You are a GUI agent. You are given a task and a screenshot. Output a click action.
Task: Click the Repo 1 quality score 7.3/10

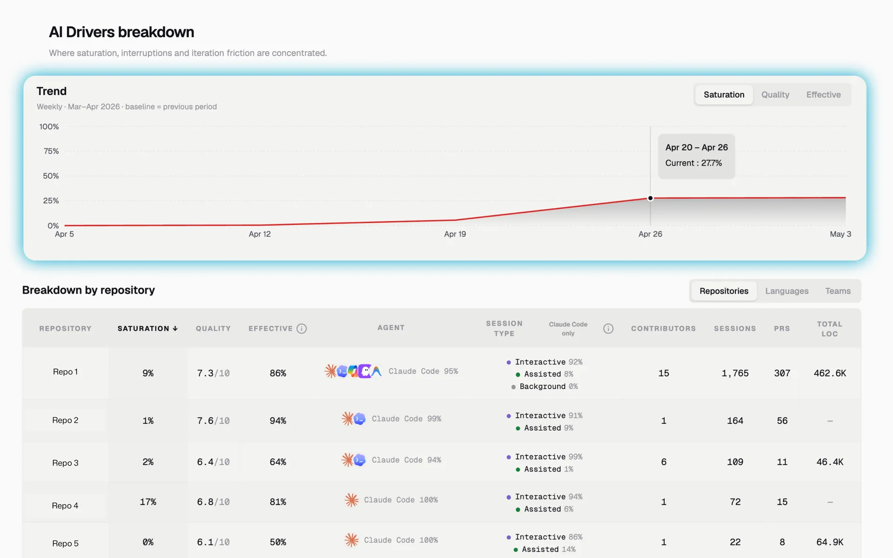click(213, 373)
